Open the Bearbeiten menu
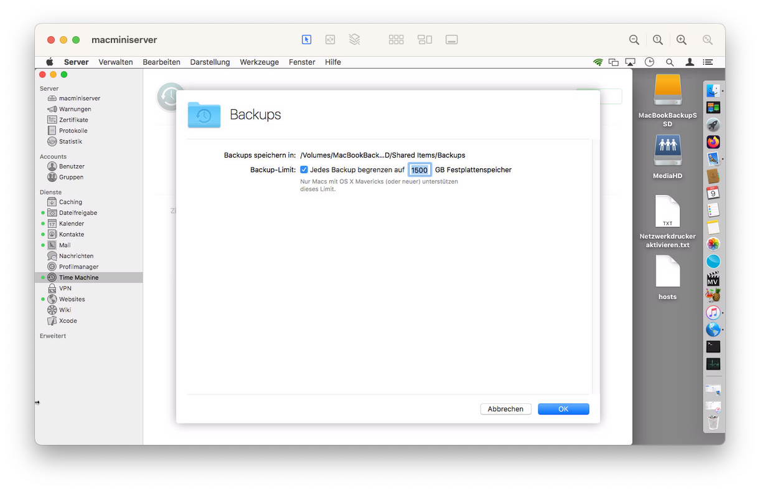 [161, 62]
